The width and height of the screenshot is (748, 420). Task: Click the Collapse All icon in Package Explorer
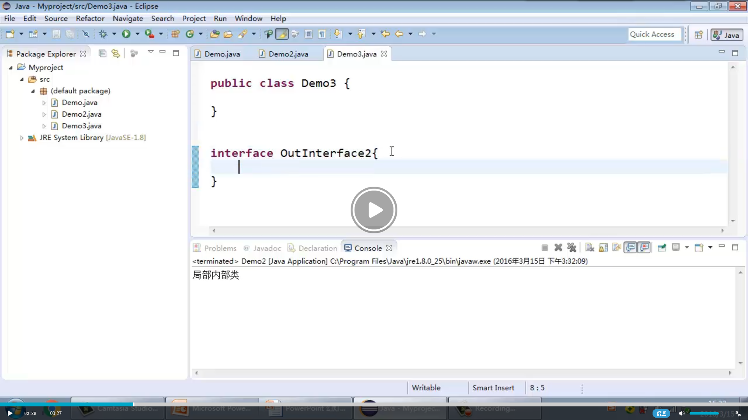tap(102, 53)
